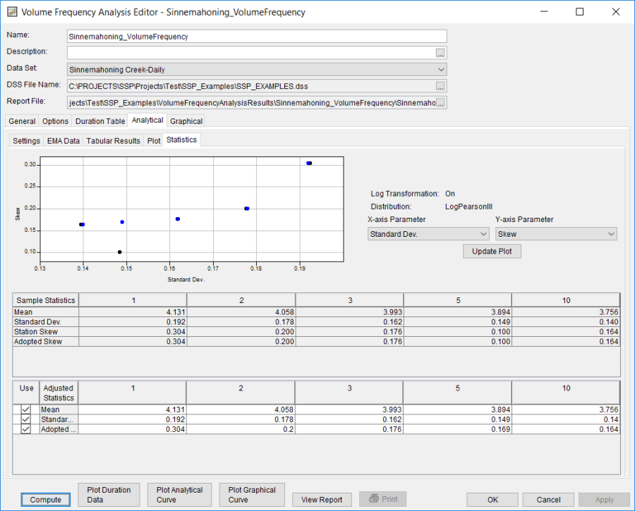Browse for the DSS file with ellipsis button

coord(440,86)
